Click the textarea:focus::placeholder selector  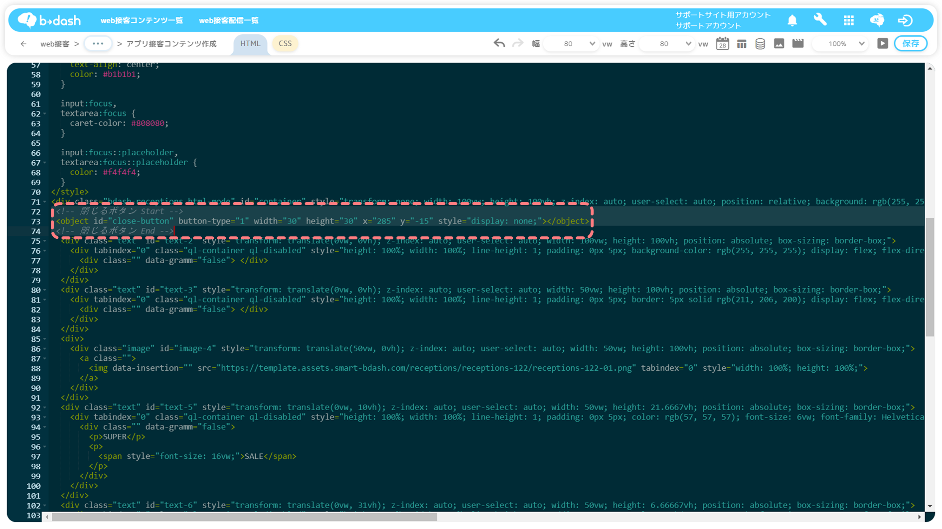129,162
